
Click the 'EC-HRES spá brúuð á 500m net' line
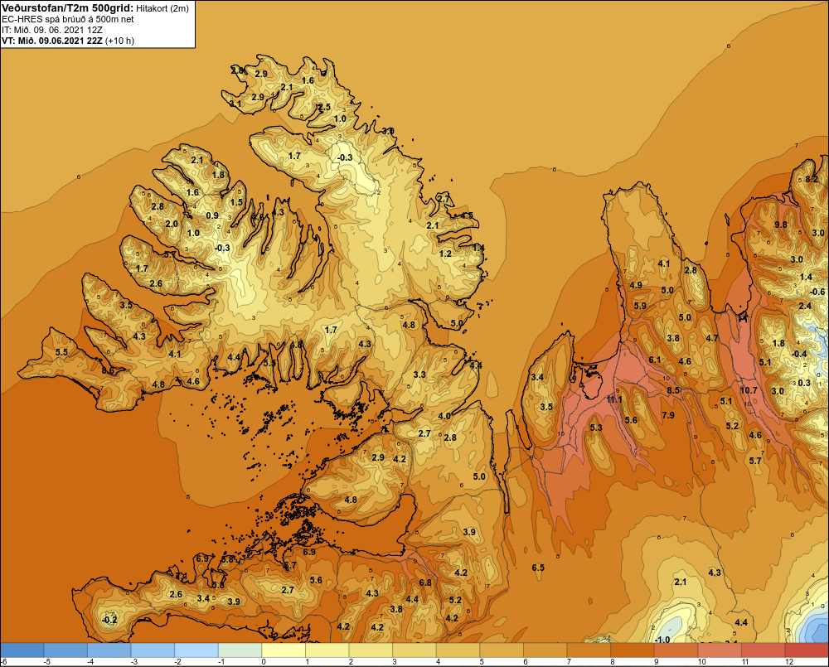click(x=68, y=19)
